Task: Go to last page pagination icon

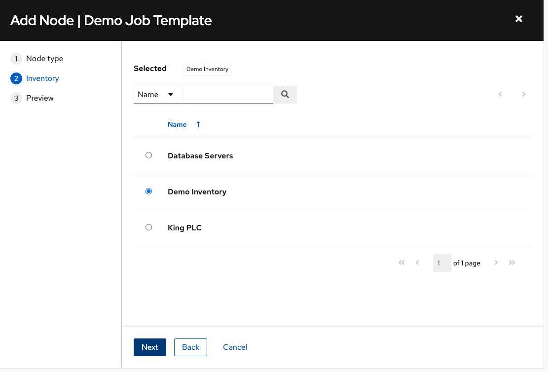Action: point(512,263)
